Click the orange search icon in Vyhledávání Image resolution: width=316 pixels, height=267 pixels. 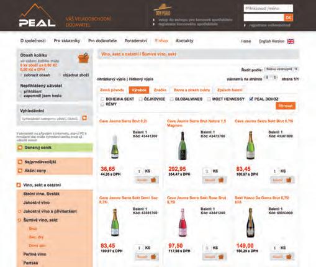point(84,118)
